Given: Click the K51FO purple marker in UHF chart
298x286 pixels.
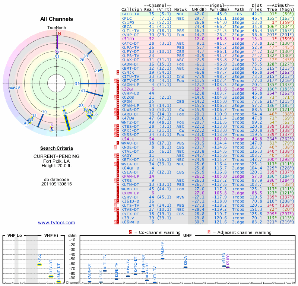Looking at the screenshot, I should 228,267.
